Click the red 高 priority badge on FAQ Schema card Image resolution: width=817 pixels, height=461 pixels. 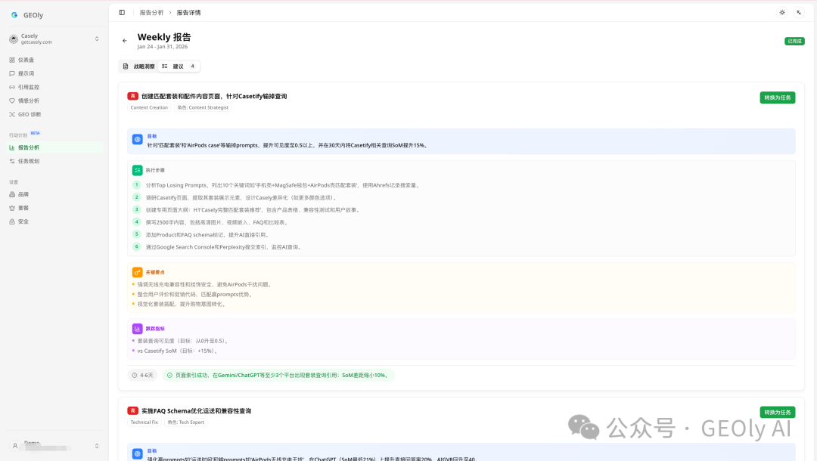pyautogui.click(x=133, y=411)
